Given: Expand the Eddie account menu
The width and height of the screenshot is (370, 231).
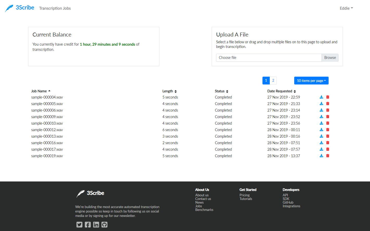Looking at the screenshot, I should [x=346, y=8].
